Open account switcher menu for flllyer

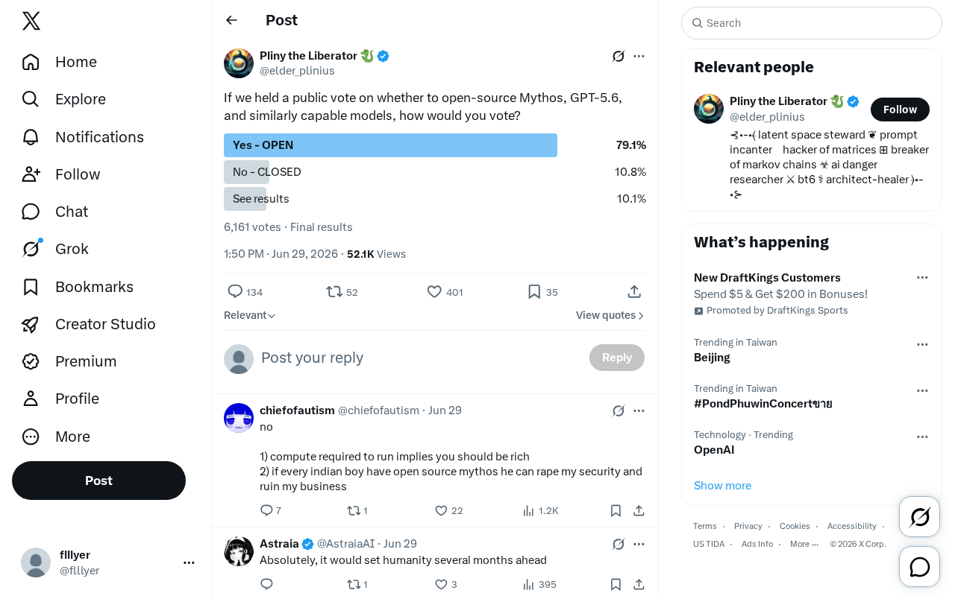pos(189,562)
